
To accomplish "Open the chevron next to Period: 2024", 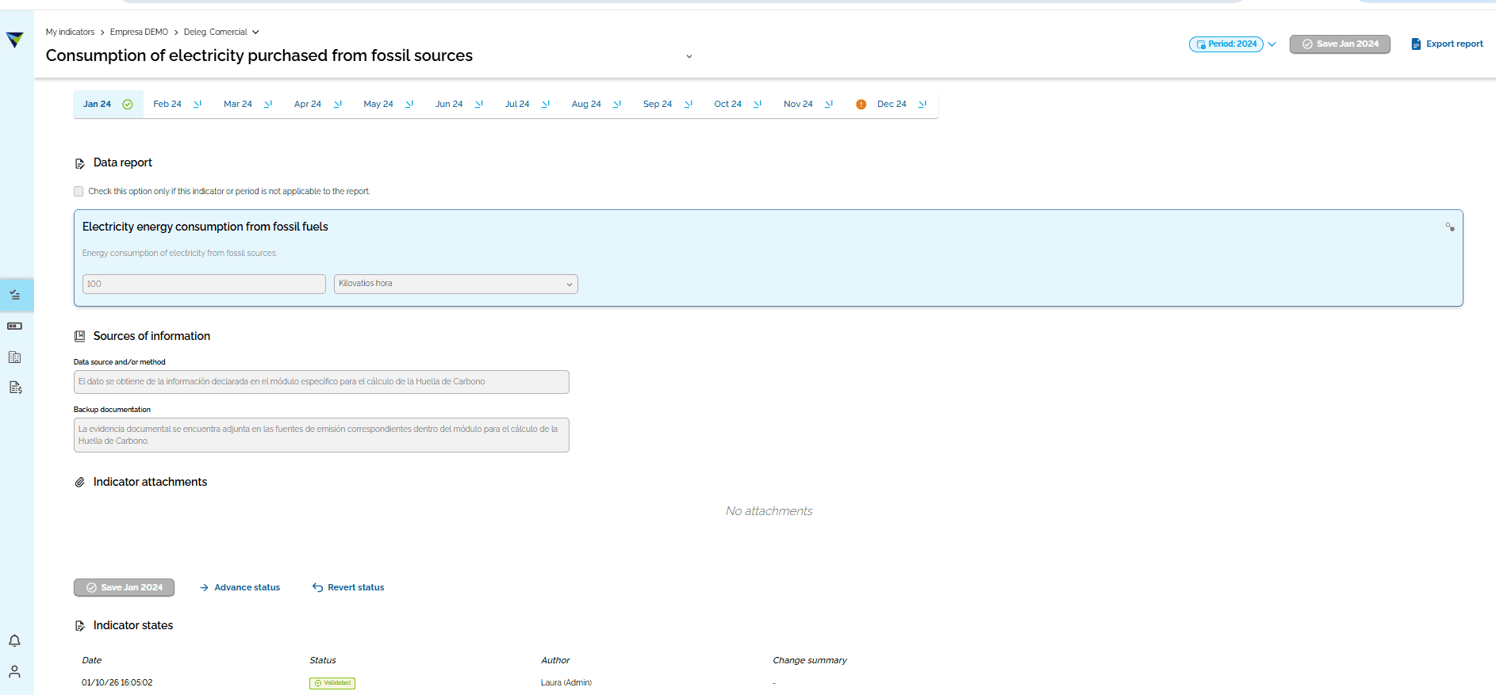I will pyautogui.click(x=1272, y=44).
